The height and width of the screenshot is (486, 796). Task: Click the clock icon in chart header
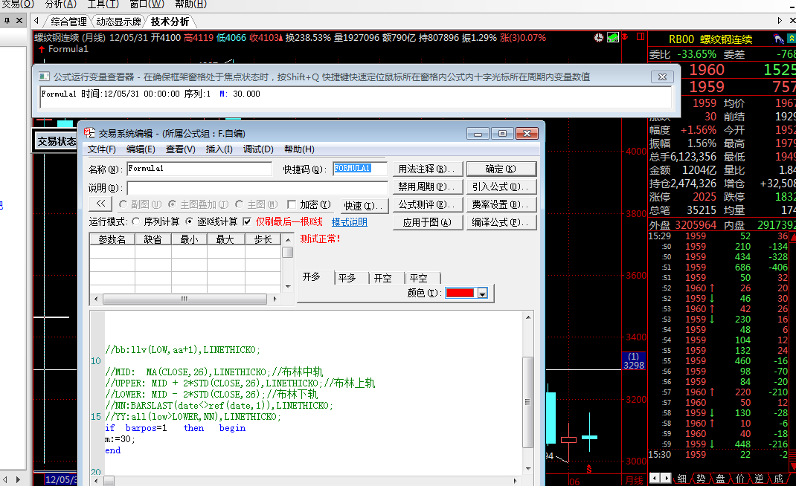point(599,37)
